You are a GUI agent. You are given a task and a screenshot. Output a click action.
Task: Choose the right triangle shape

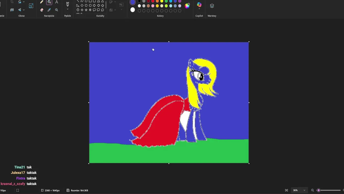coord(78,5)
